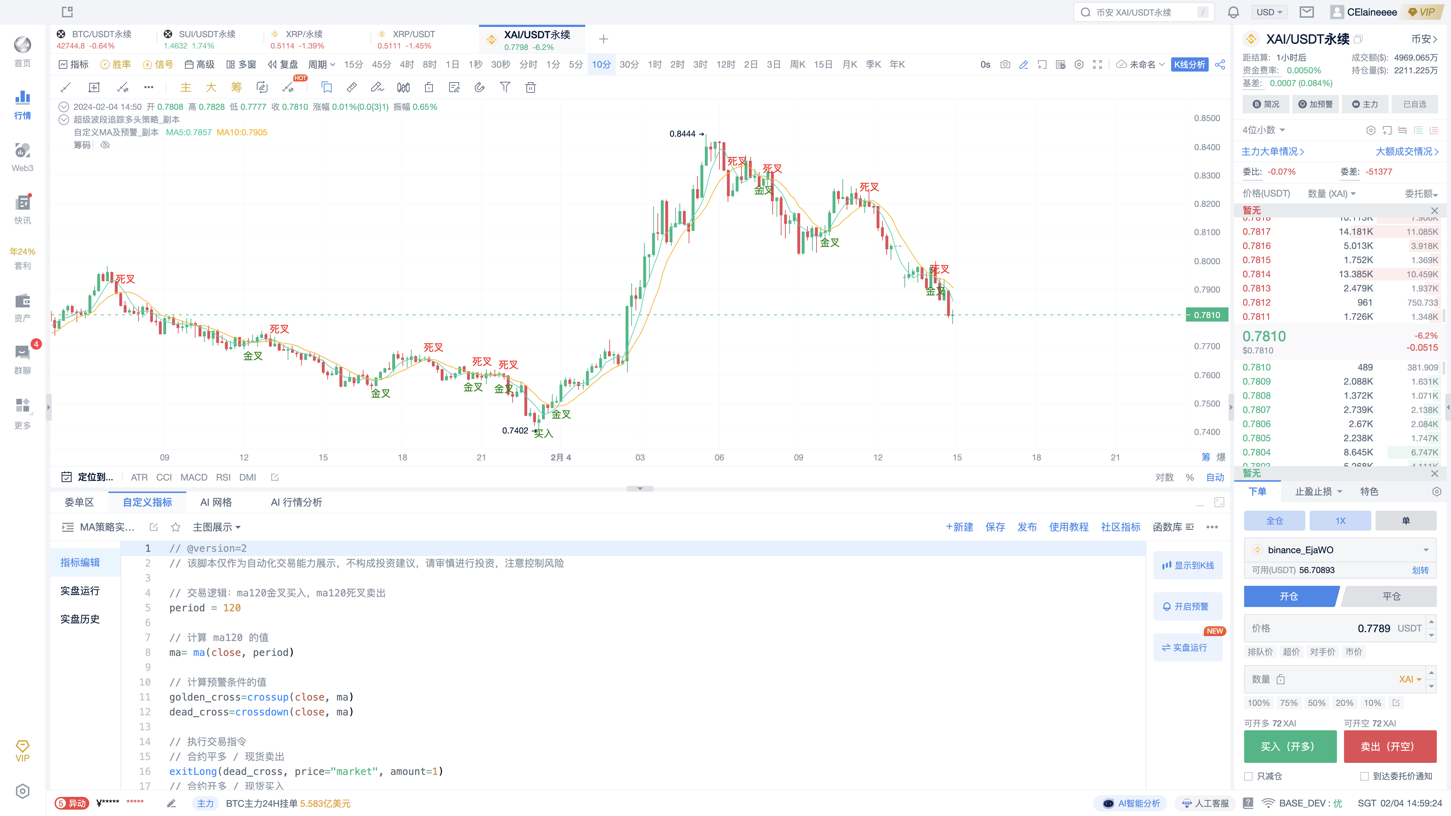Open the mail inbox icon

tap(1307, 12)
